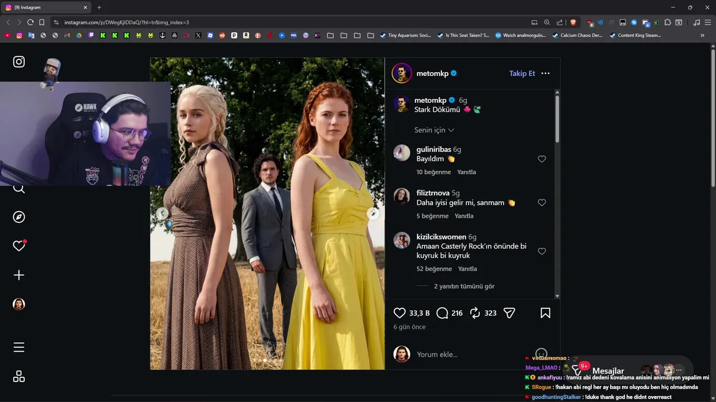This screenshot has width=716, height=402.
Task: Expand the Senin için comment sort dropdown
Action: point(434,130)
